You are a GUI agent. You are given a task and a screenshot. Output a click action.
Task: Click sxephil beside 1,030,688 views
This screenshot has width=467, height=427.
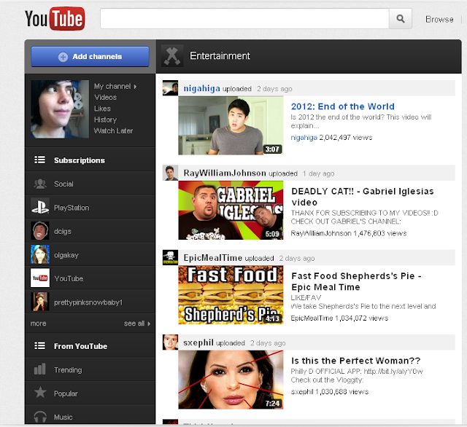pos(301,391)
